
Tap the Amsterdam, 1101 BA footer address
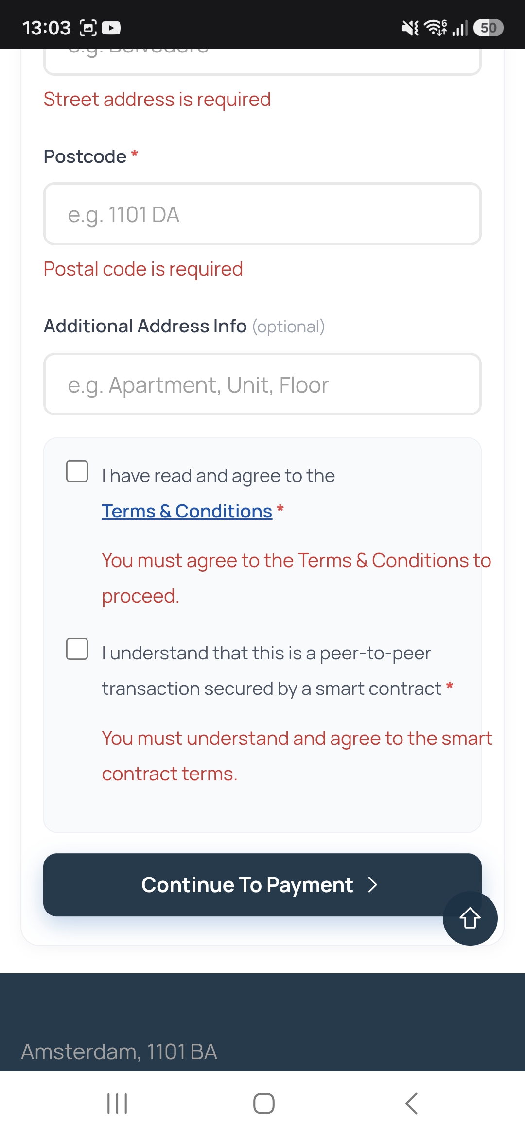(x=119, y=1051)
